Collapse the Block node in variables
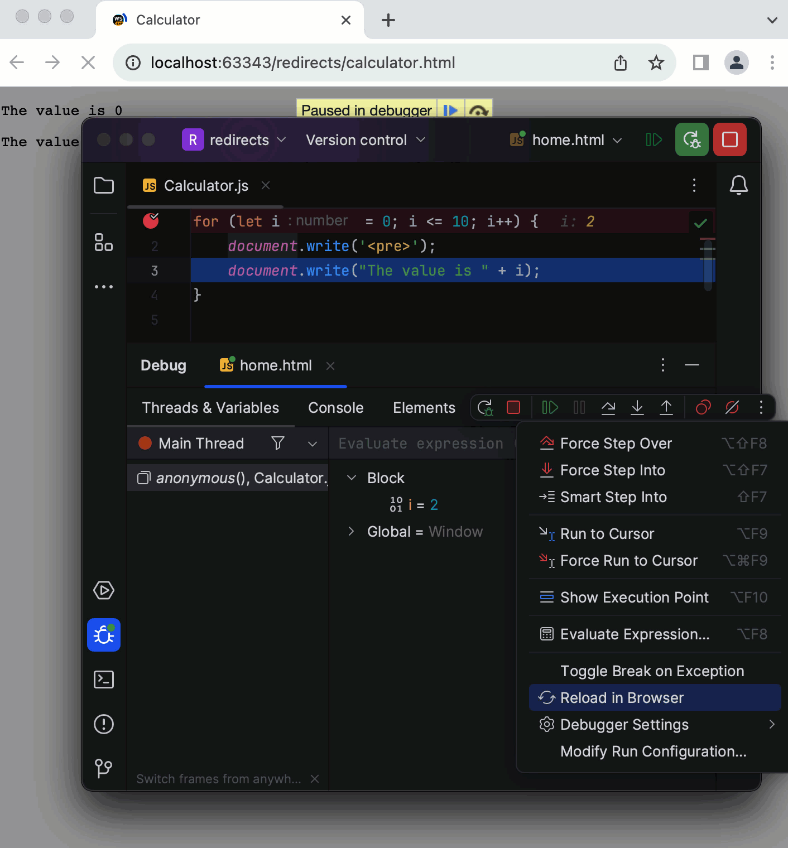The image size is (788, 848). click(x=351, y=478)
